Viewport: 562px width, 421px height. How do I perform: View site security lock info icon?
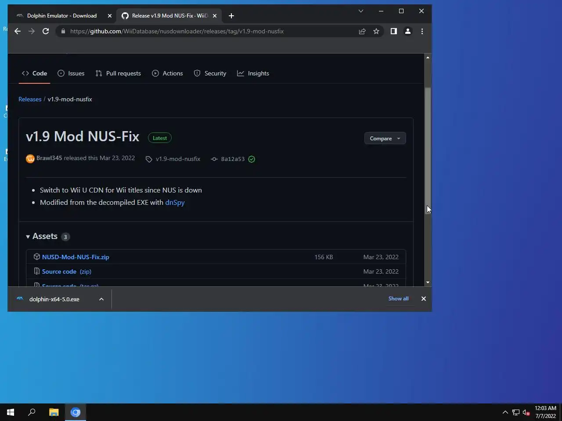click(63, 31)
